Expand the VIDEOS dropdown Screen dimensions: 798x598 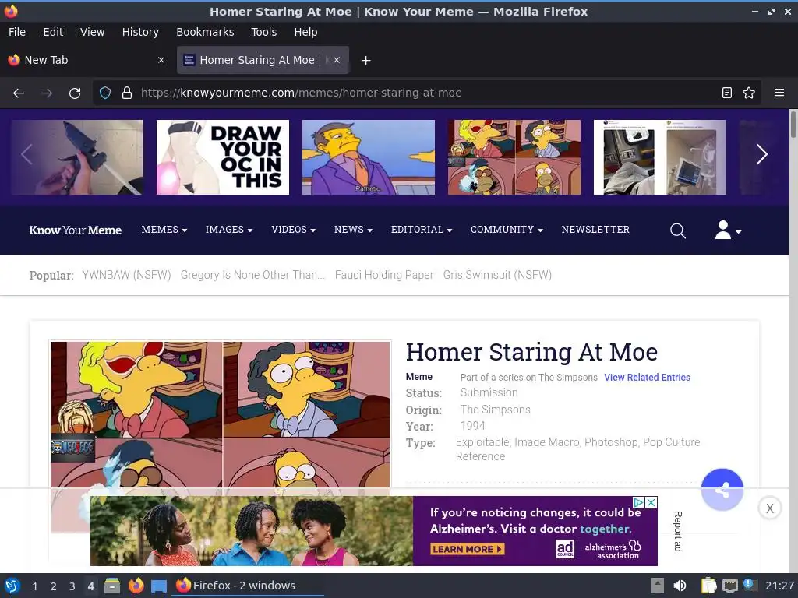pos(294,230)
